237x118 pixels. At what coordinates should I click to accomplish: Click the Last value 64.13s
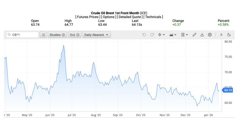pyautogui.click(x=137, y=25)
